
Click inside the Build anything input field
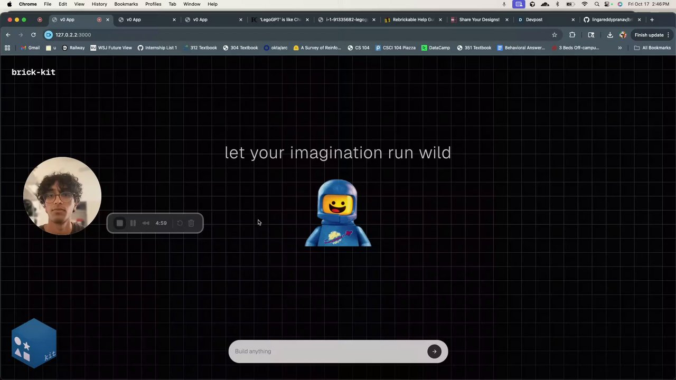click(327, 351)
